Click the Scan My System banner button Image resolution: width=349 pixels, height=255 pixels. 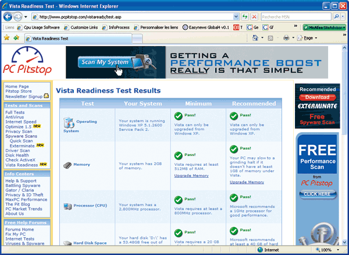click(105, 62)
